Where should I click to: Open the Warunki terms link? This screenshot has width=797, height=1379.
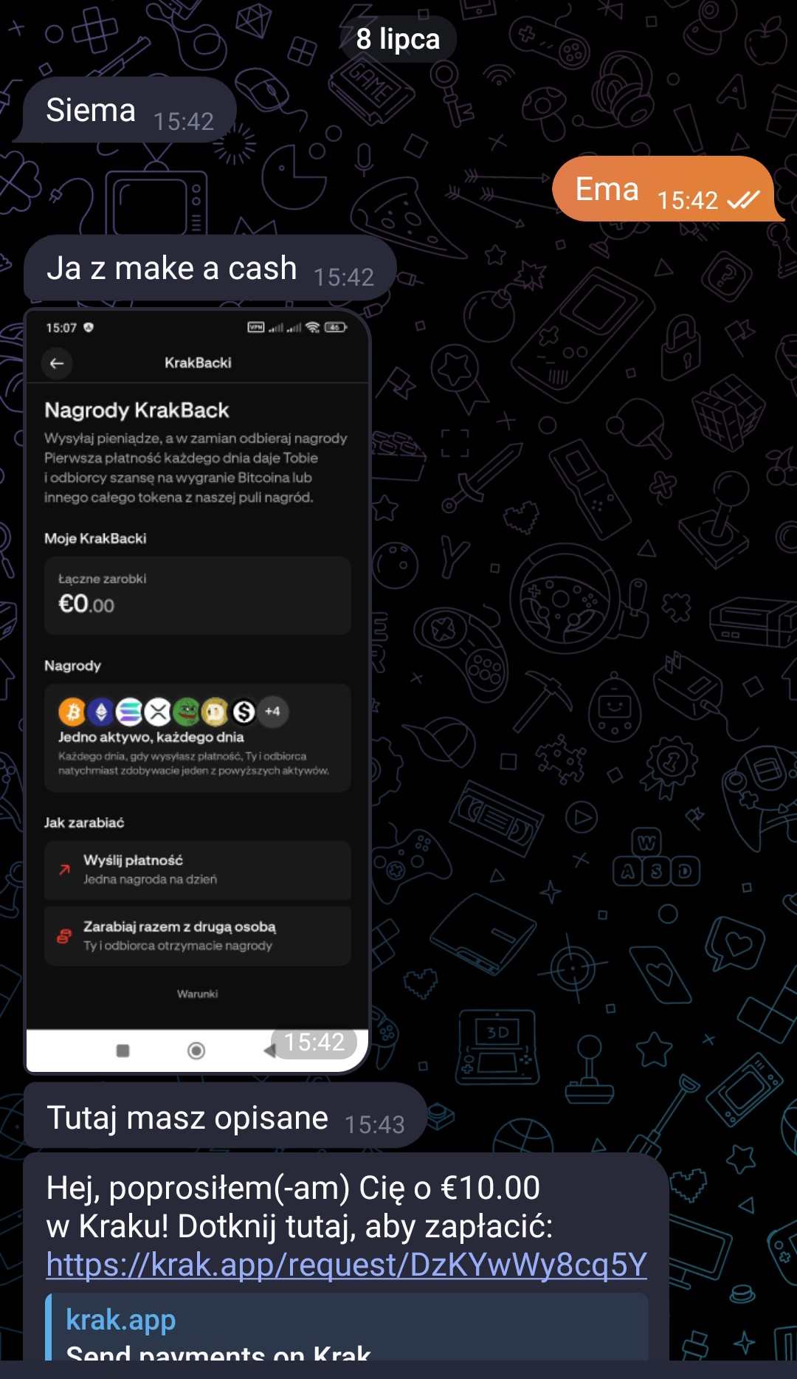click(198, 994)
